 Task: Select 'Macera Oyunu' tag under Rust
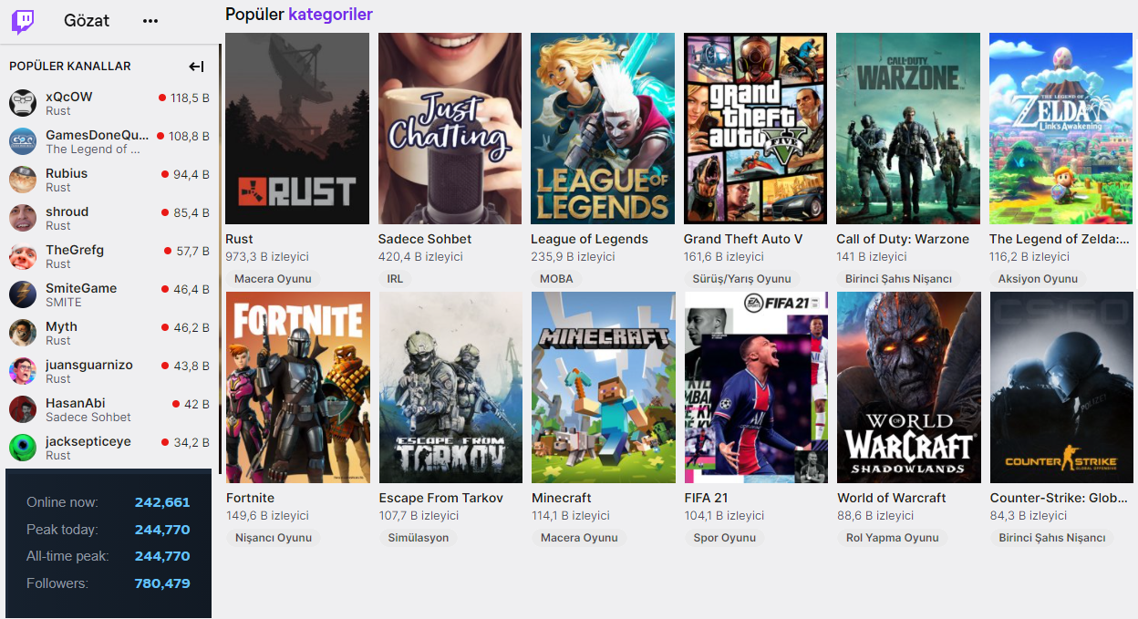(273, 279)
